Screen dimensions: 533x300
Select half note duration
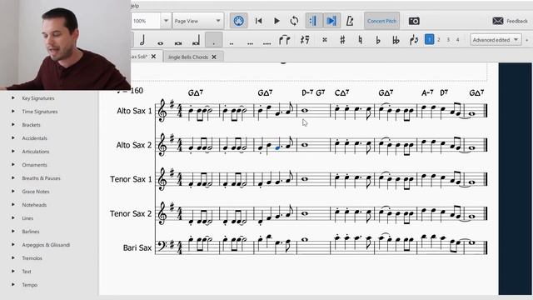[142, 40]
